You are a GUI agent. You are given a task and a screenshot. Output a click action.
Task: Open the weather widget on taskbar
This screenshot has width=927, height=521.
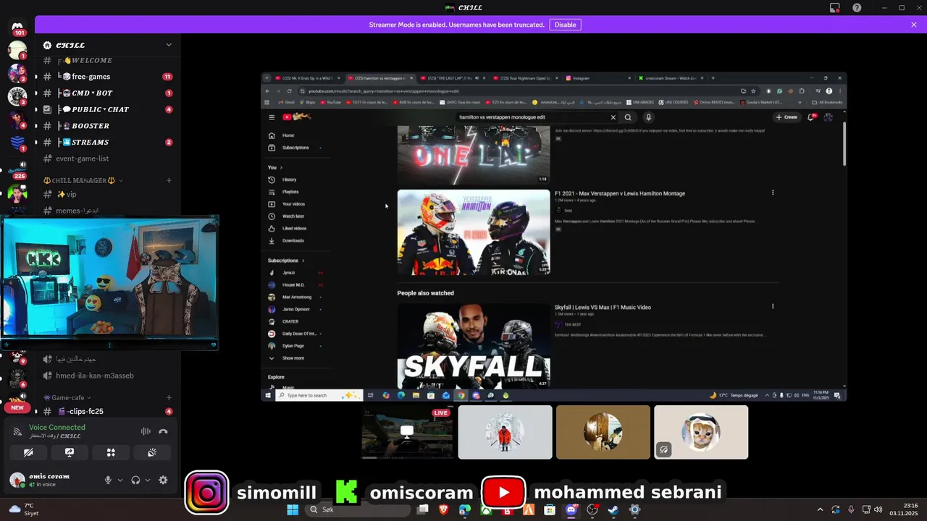click(24, 509)
